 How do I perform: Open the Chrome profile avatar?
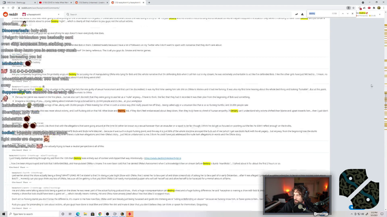379,8
